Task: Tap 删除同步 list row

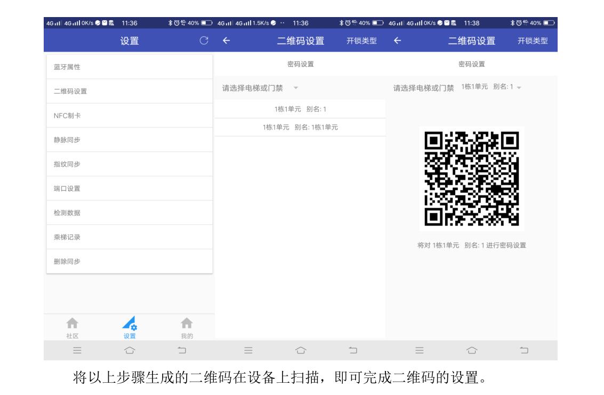Action: 130,261
